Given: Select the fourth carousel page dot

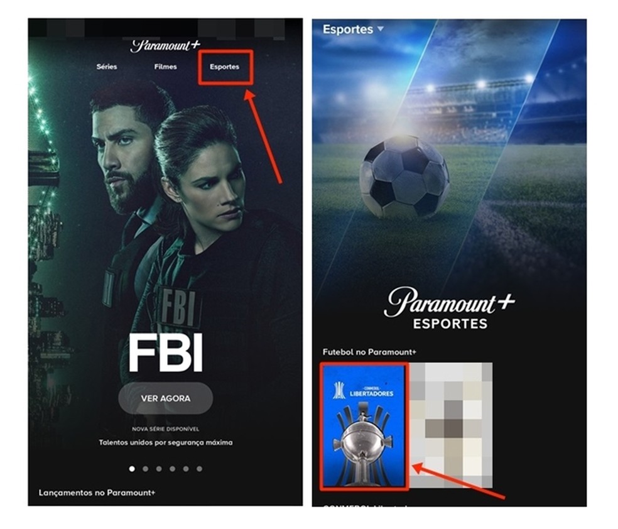Looking at the screenshot, I should coord(172,469).
